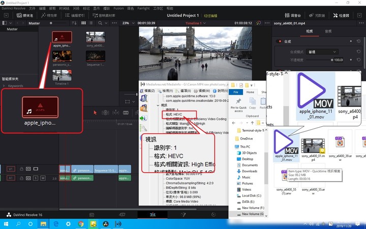Screen dimensions: 366x229
Task: Switch to the inspector audio tab
Action: coord(328,32)
